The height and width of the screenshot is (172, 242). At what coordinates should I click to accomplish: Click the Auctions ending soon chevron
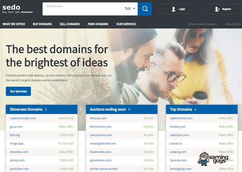click(x=129, y=109)
